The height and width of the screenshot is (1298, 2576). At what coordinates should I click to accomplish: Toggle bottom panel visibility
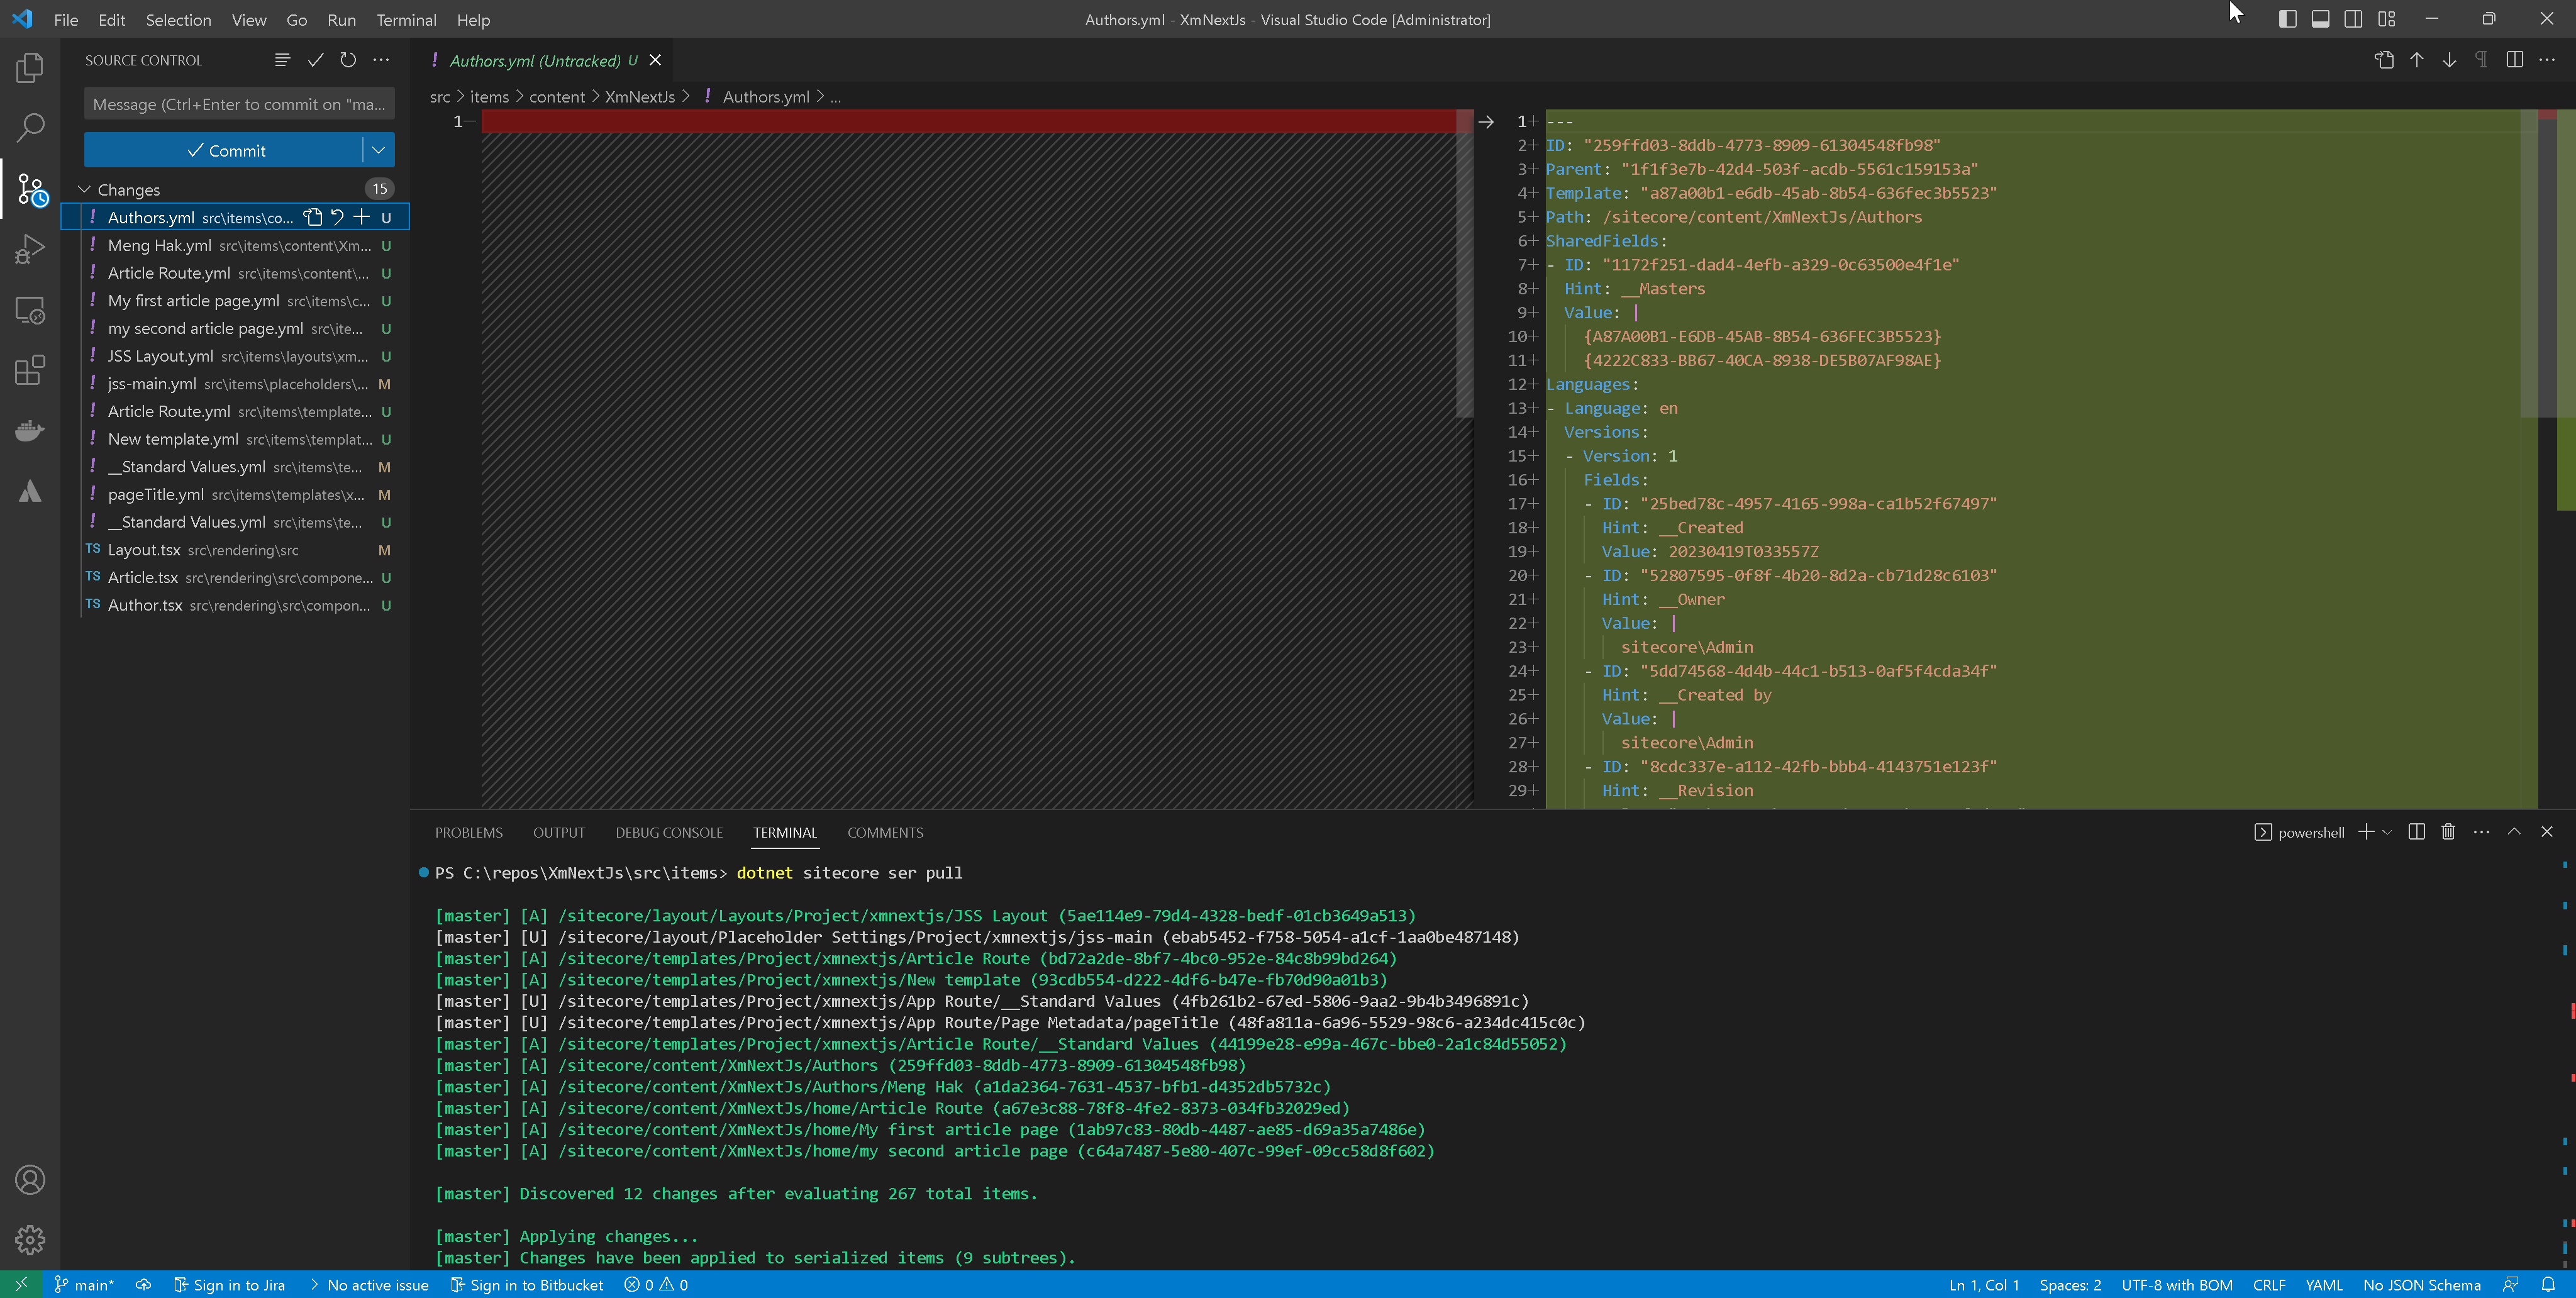(x=2320, y=19)
